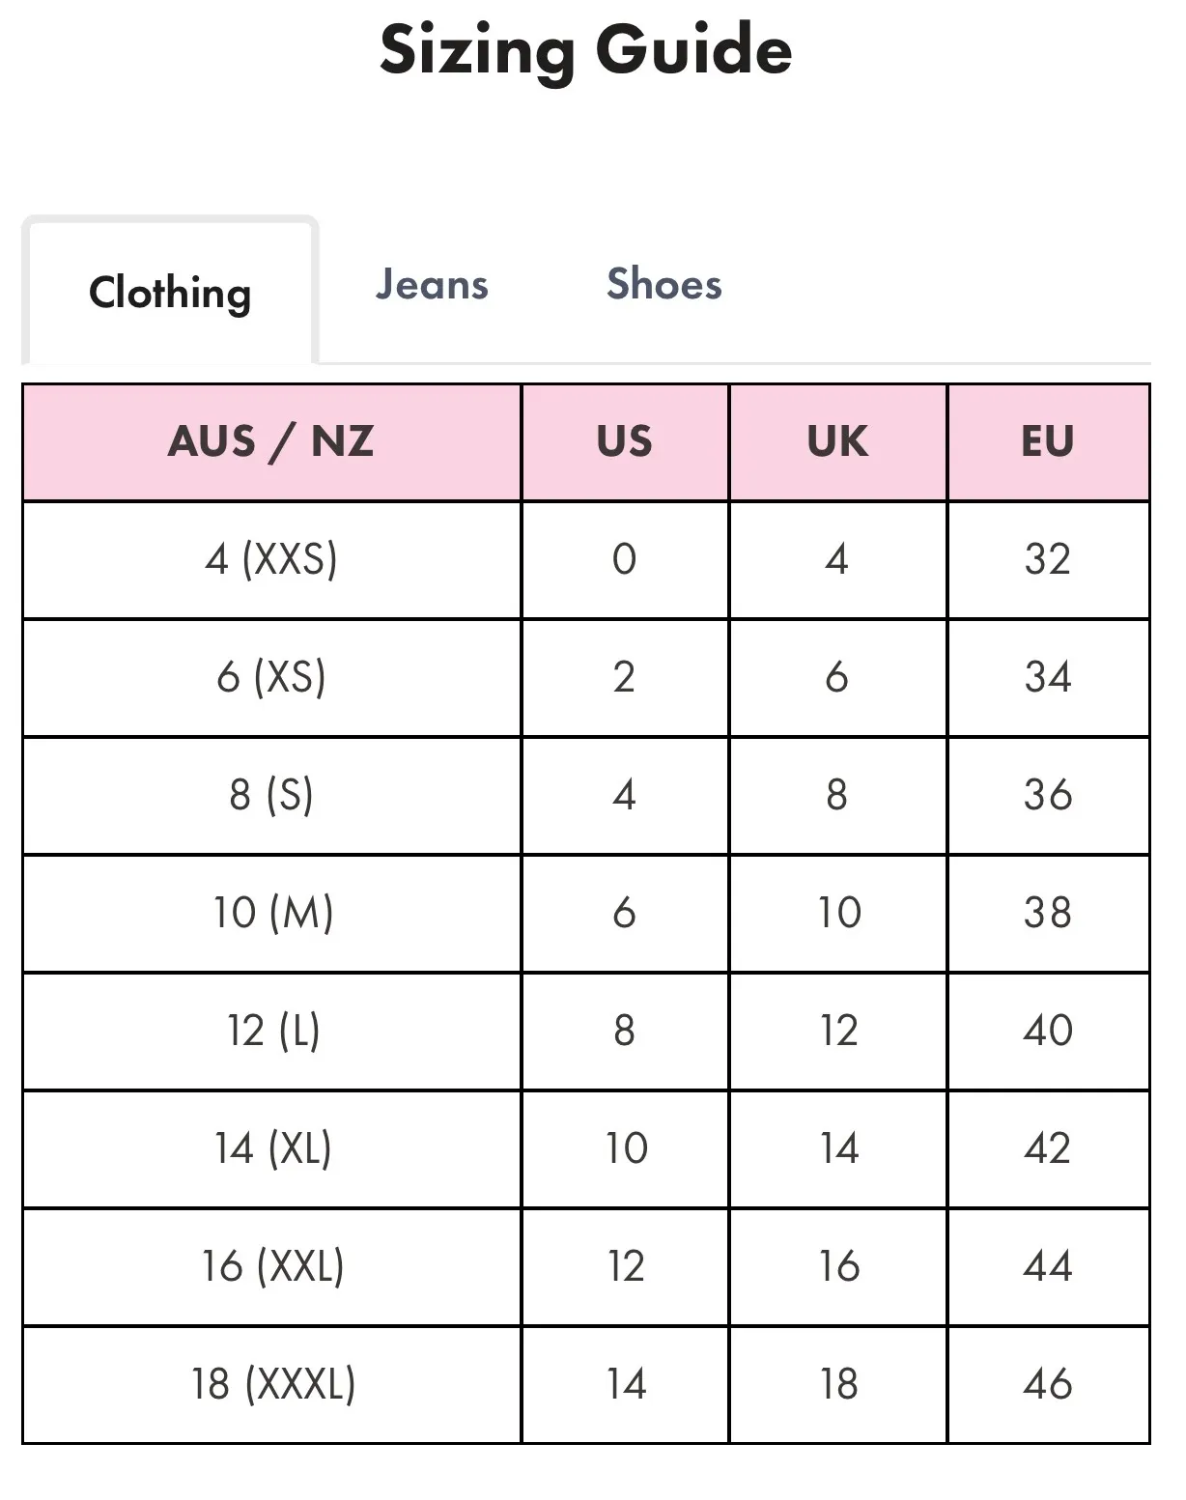Viewport: 1186px width, 1500px height.
Task: Select the Shoes tab
Action: (664, 285)
